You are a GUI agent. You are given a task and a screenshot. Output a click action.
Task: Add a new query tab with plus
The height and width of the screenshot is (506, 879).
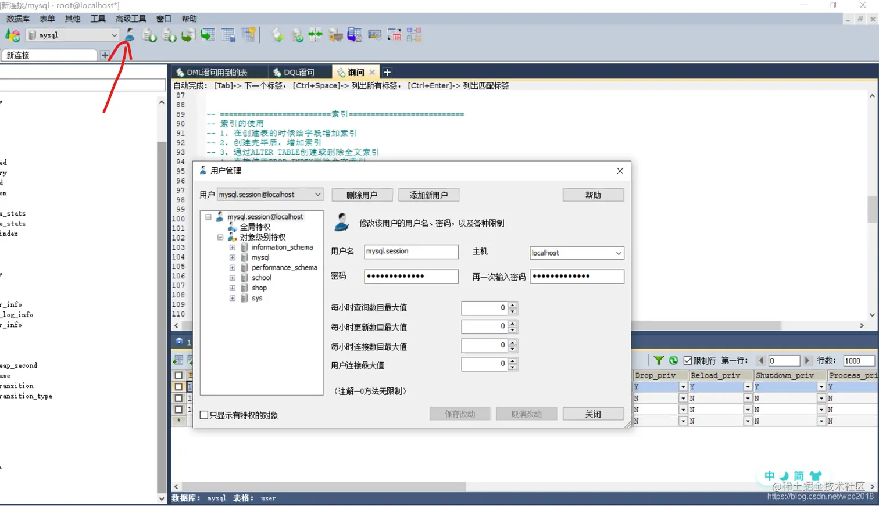[x=387, y=72]
